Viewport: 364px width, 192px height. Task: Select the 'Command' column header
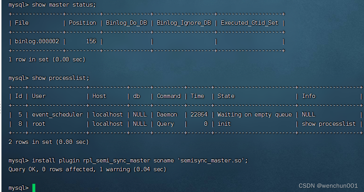(x=169, y=96)
